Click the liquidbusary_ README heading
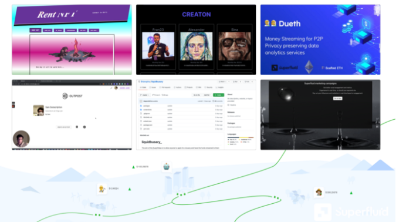This screenshot has height=222, width=396. click(x=151, y=142)
